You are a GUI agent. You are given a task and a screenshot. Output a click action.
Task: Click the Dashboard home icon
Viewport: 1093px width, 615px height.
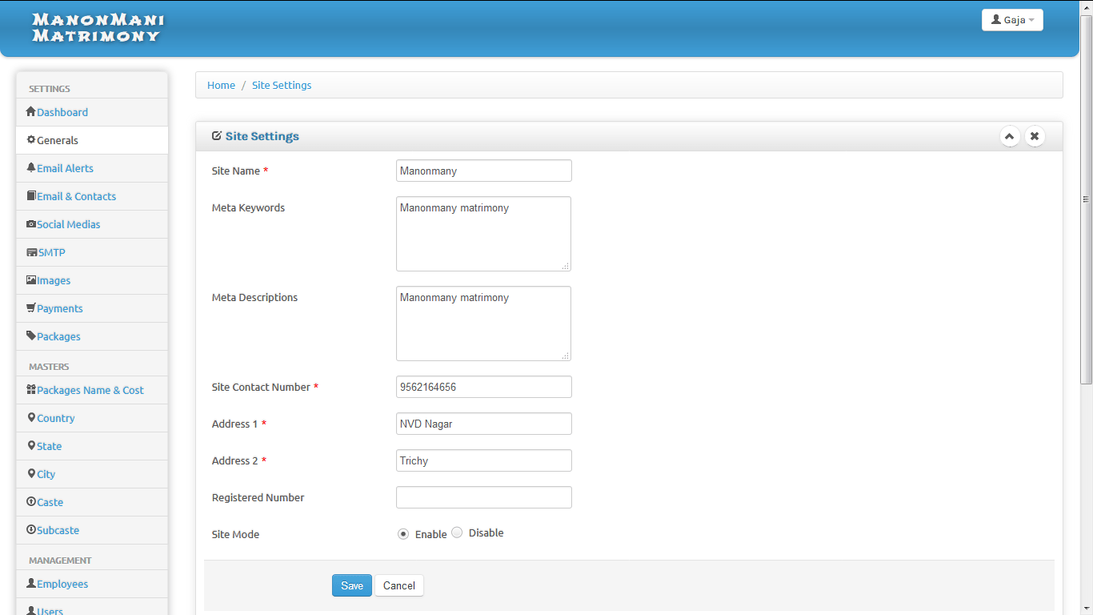[x=31, y=112]
